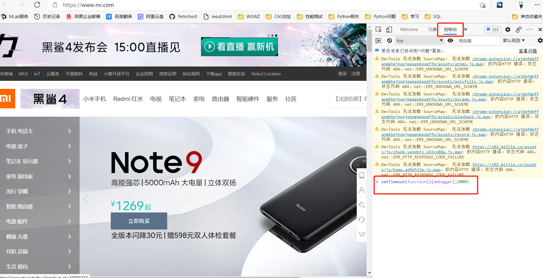Open the personal center person icon

tap(362, 190)
